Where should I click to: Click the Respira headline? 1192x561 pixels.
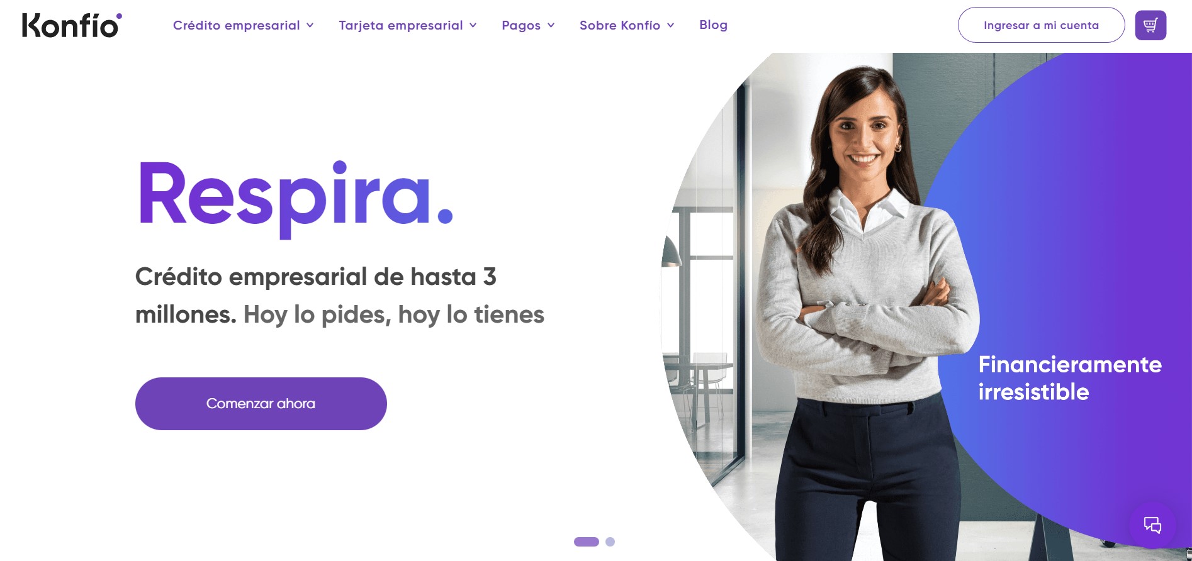pos(295,197)
